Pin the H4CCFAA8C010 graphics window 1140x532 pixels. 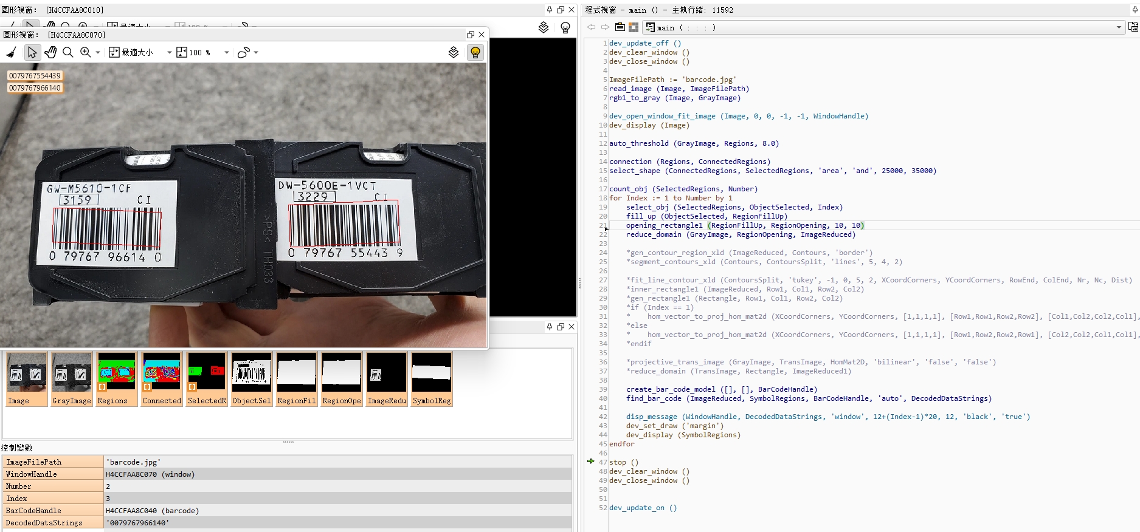550,10
